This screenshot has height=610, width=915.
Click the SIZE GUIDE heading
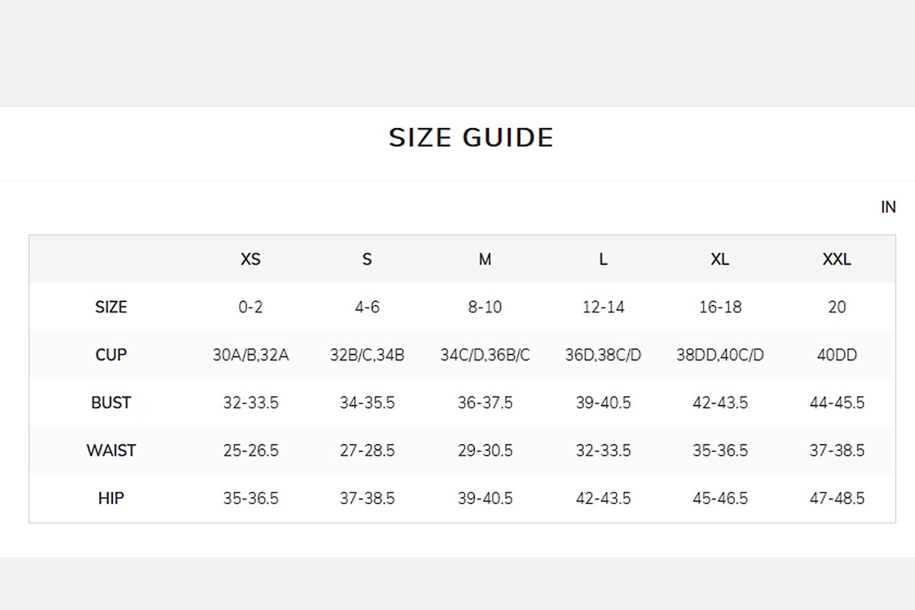471,137
